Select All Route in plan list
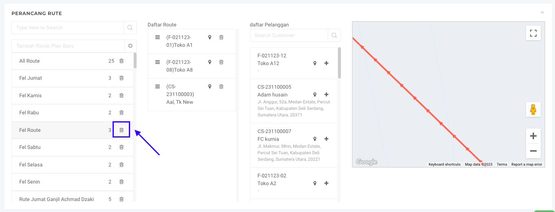The image size is (555, 212). (x=29, y=61)
